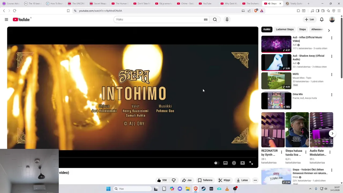Open options for Stepa haluaa tuoda iloa short

pyautogui.click(x=306, y=152)
